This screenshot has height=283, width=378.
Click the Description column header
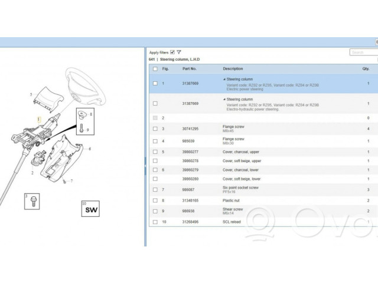pyautogui.click(x=233, y=68)
